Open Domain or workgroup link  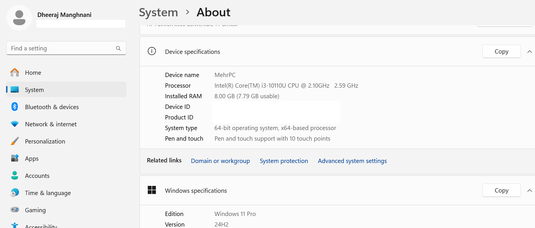[x=220, y=161]
